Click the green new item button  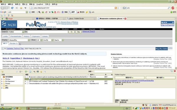pos(26,72)
